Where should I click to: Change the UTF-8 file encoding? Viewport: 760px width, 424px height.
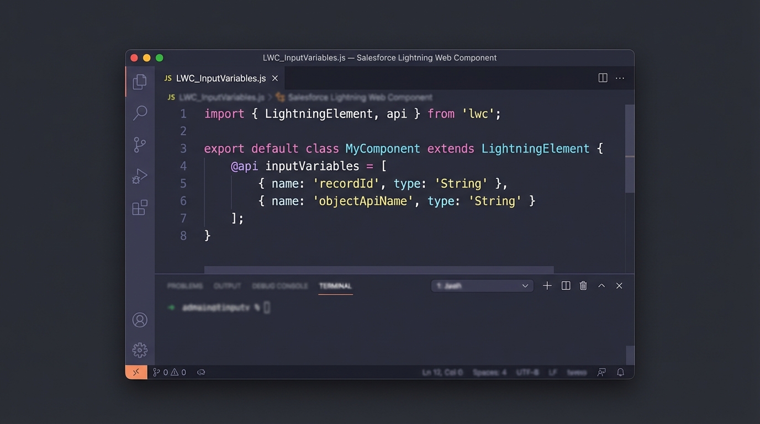click(527, 372)
